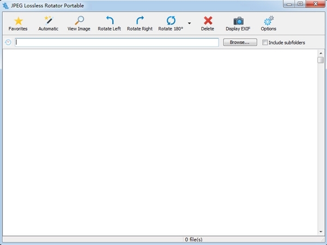Apply Rotate 180° to image
This screenshot has height=245, width=327.
171,21
